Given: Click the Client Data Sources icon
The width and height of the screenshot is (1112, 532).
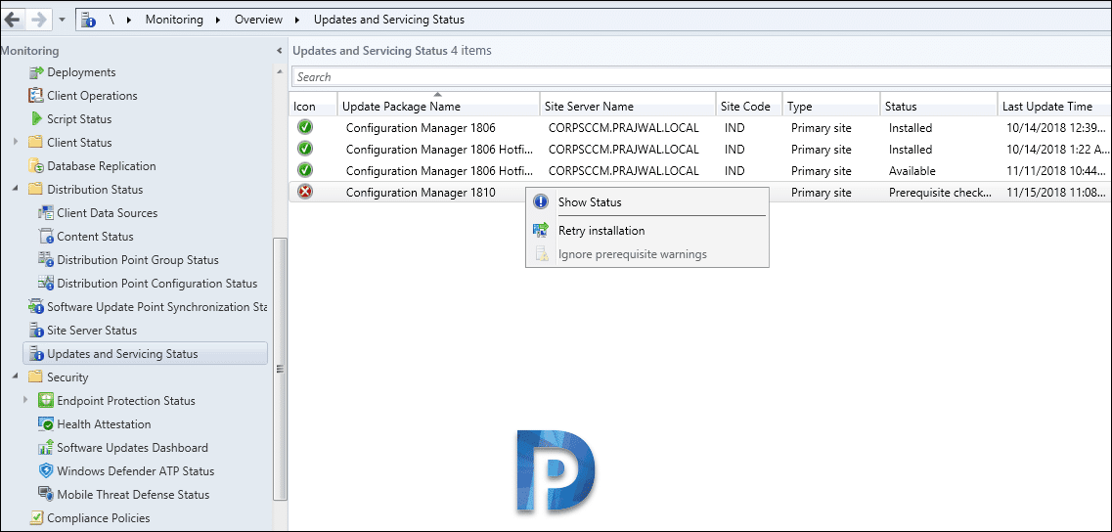Looking at the screenshot, I should coord(45,213).
